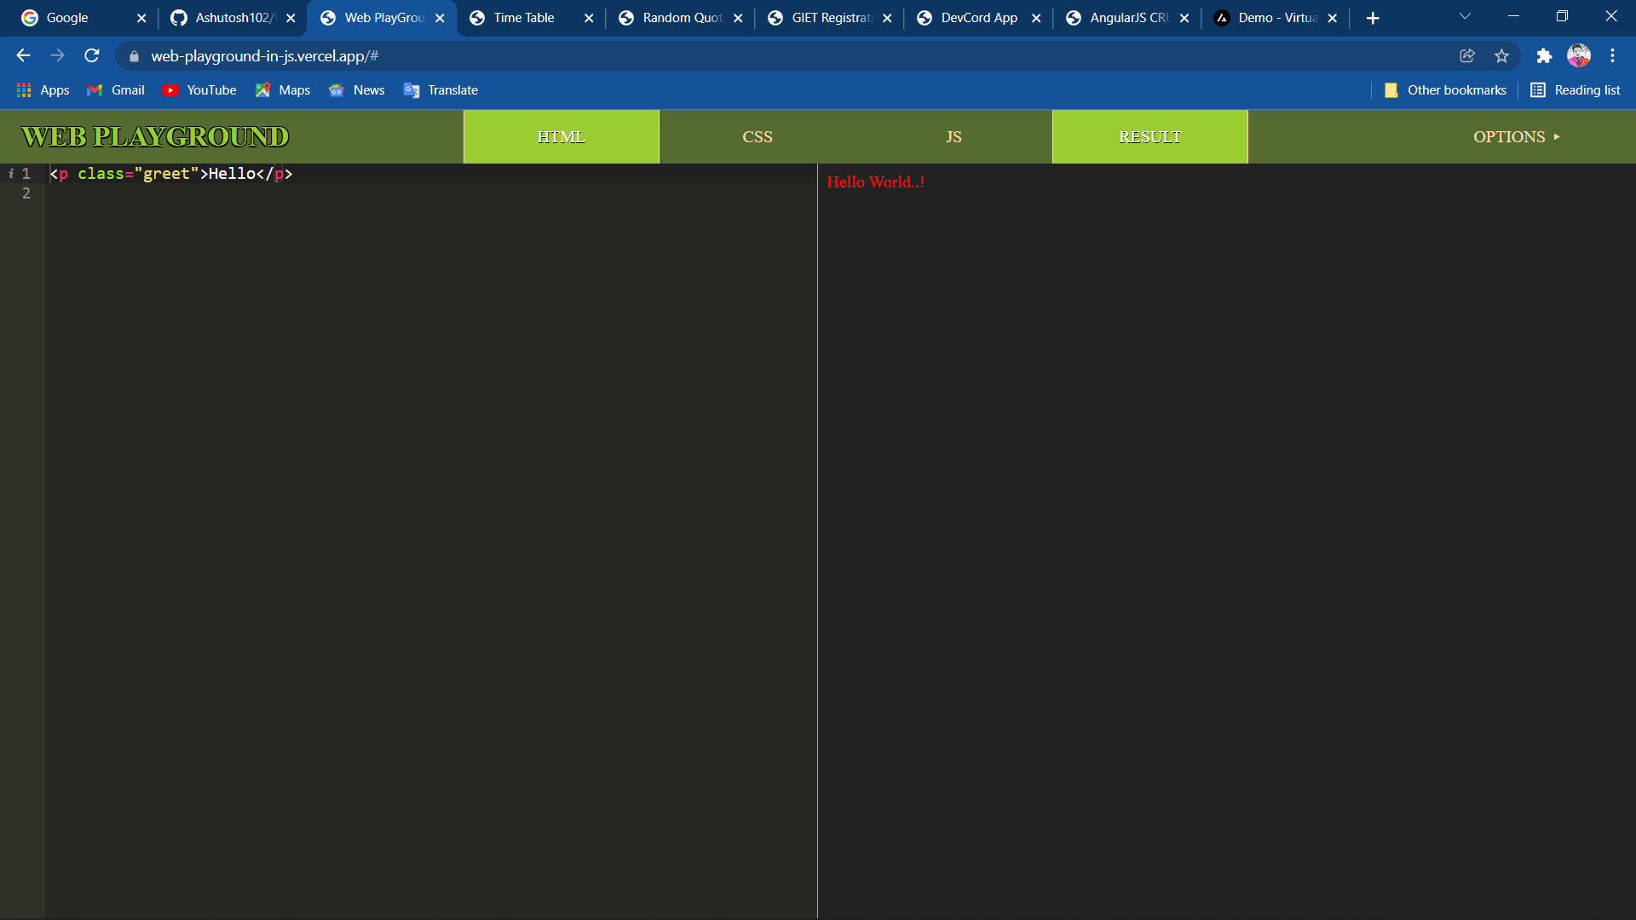Open the extensions puzzle icon

(x=1544, y=55)
